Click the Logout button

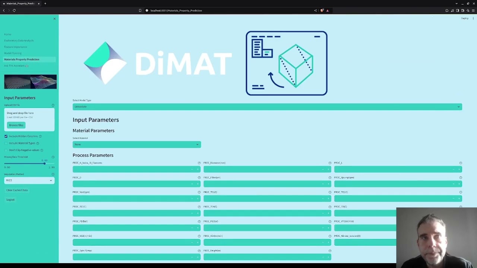[x=10, y=200]
